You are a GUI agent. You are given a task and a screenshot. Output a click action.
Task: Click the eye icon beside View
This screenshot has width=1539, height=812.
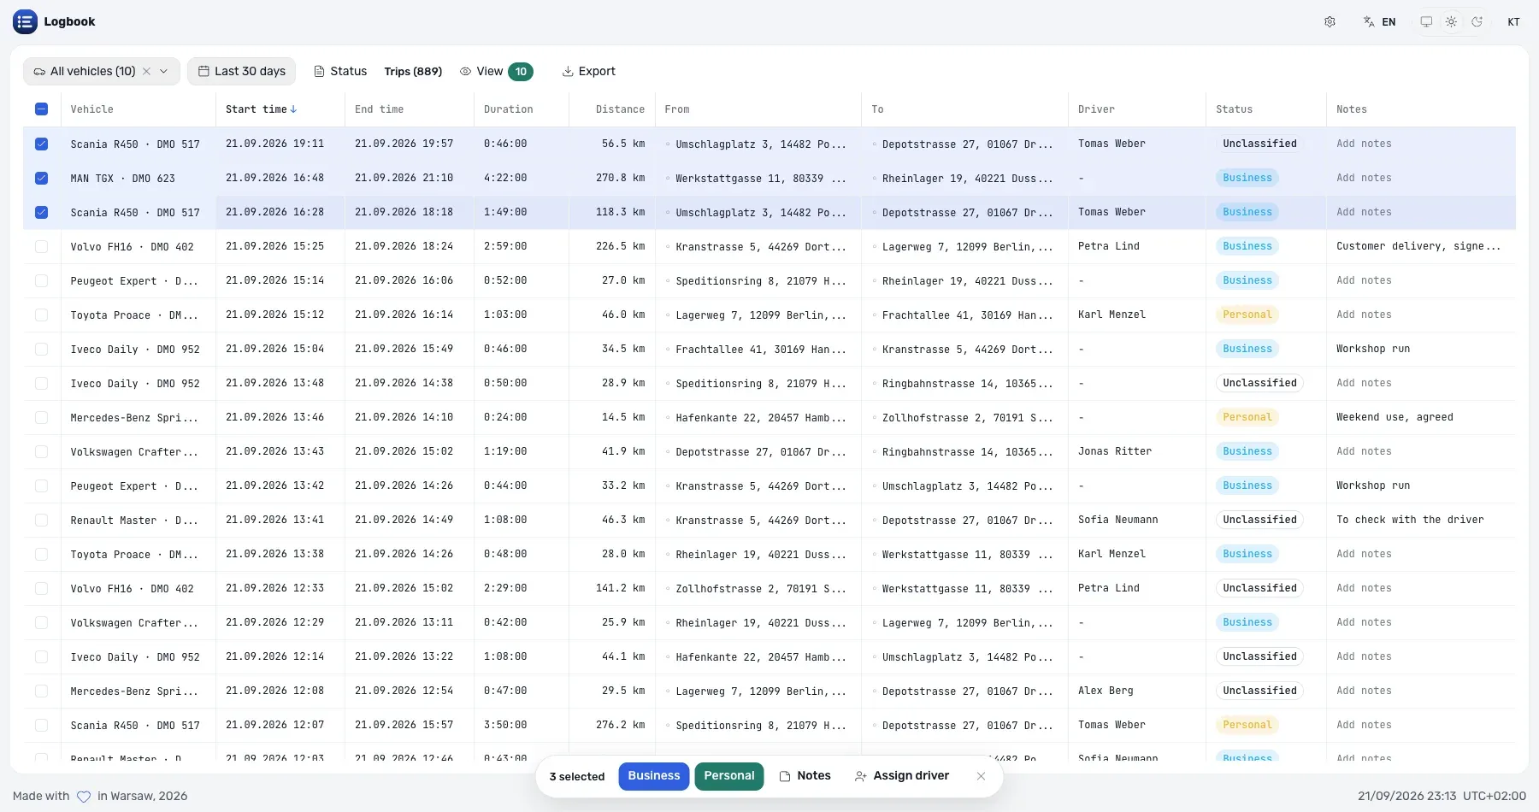coord(466,72)
